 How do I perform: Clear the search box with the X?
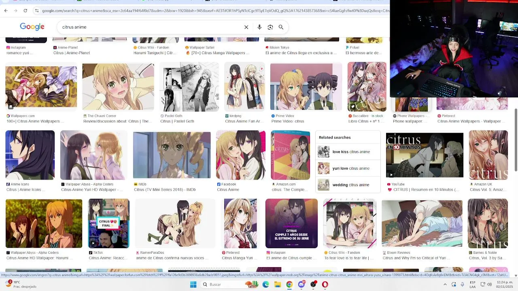(x=246, y=27)
